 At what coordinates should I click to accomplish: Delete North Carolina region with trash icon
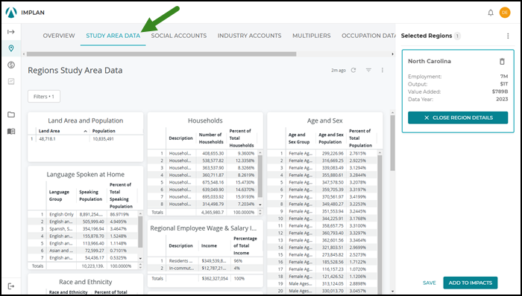(502, 62)
